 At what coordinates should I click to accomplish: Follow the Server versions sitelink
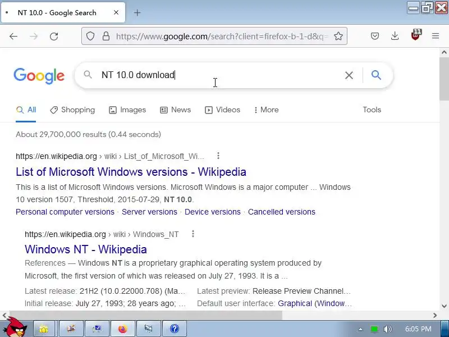click(x=149, y=212)
